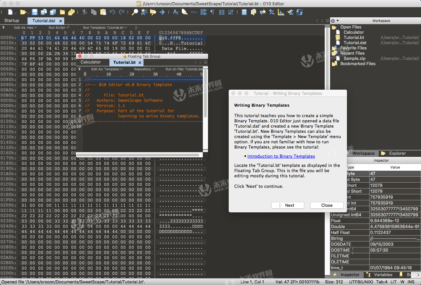Toggle INS insert mode in status bar
The image size is (421, 285).
tap(411, 282)
